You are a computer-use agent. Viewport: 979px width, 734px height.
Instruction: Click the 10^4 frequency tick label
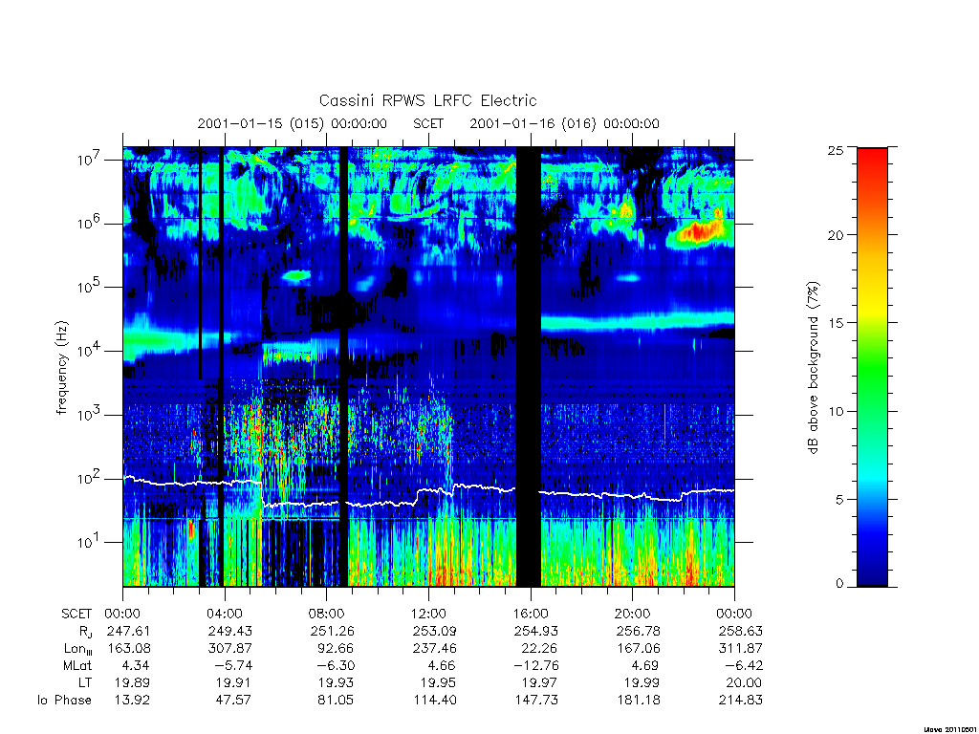click(91, 350)
